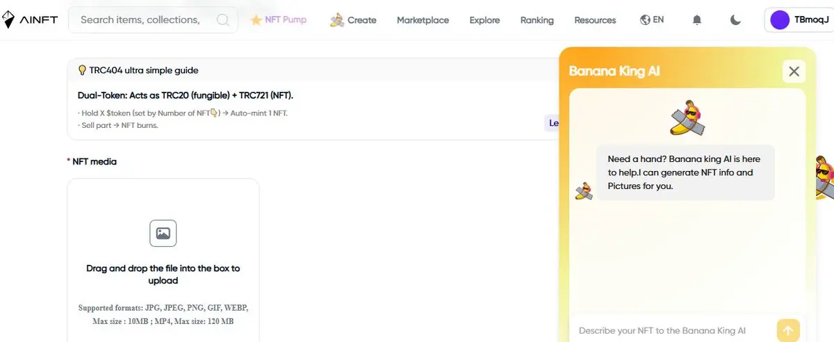This screenshot has height=342, width=834.
Task: Click the banana icon next to Create
Action: [337, 19]
